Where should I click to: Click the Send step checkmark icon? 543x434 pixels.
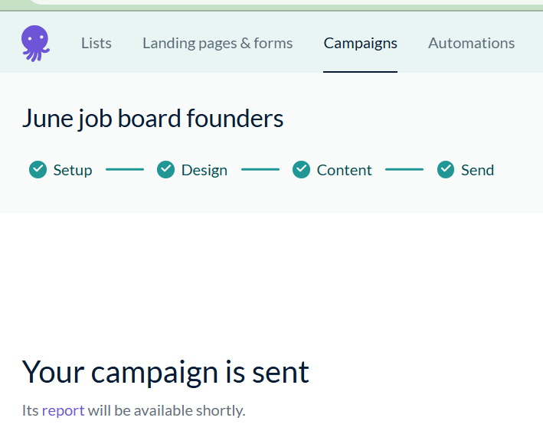pos(446,169)
